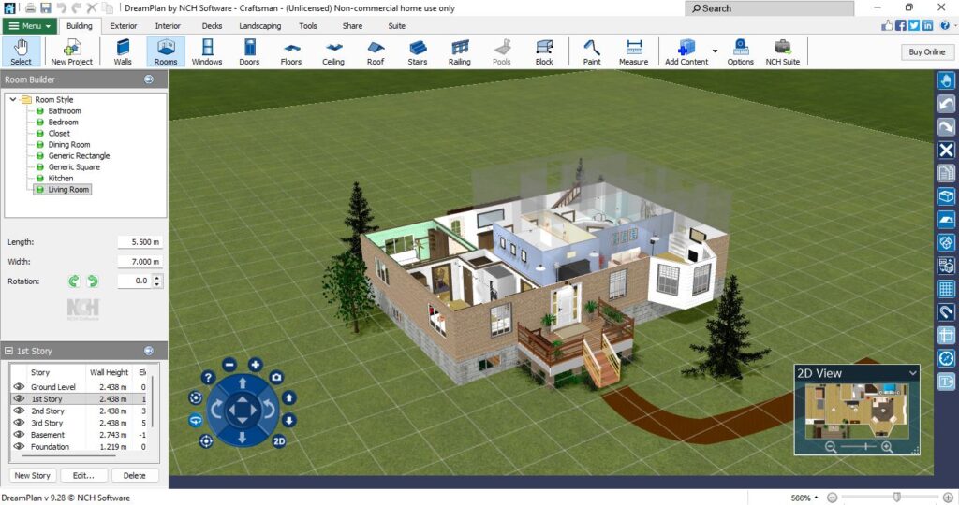Toggle visibility of 1st Story
This screenshot has height=505, width=959.
(x=19, y=398)
